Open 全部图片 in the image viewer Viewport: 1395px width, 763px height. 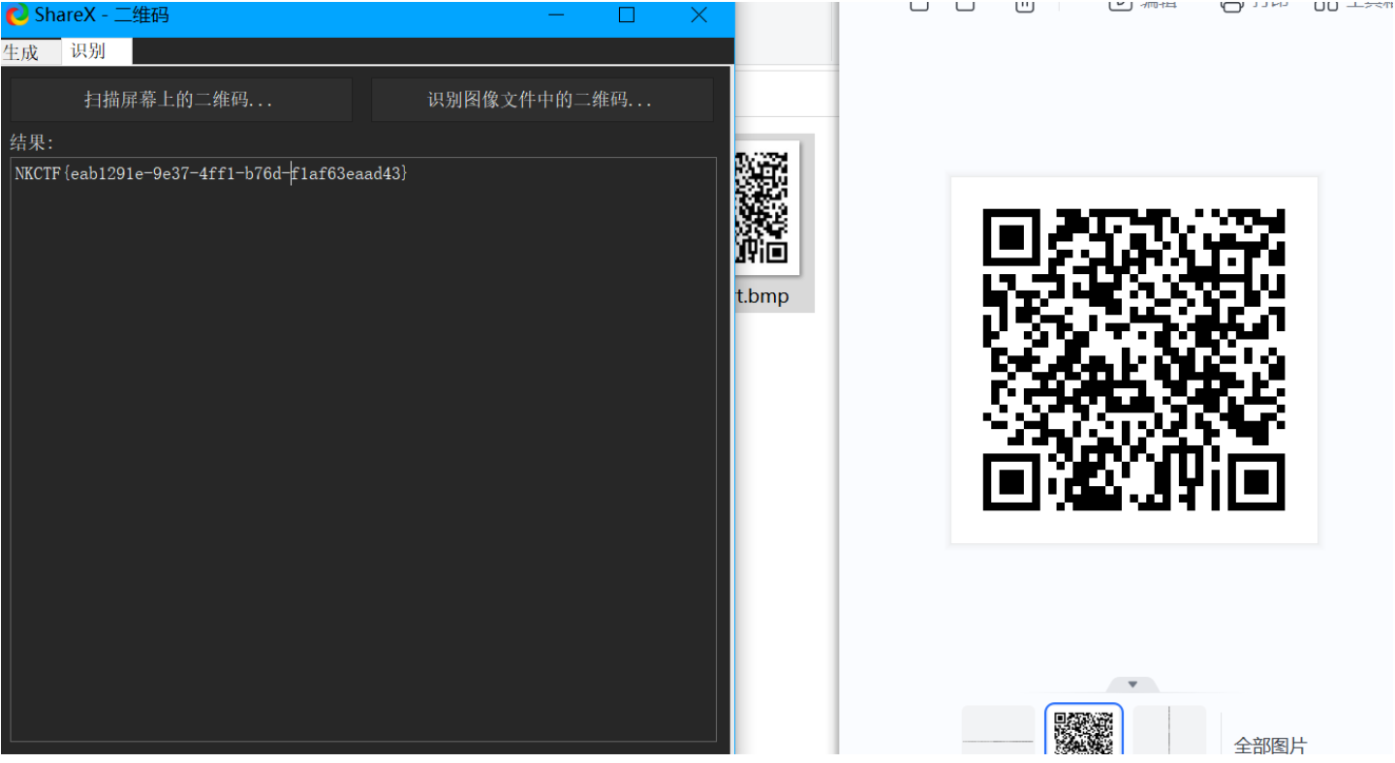(1270, 747)
